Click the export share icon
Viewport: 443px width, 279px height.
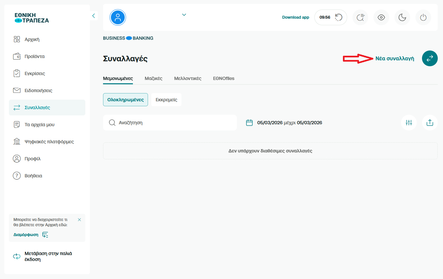pyautogui.click(x=430, y=123)
